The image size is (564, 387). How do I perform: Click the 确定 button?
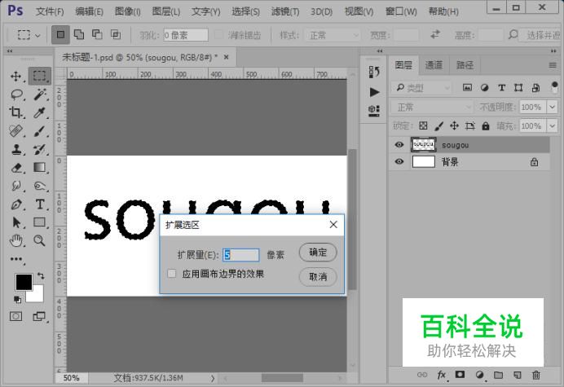point(318,253)
